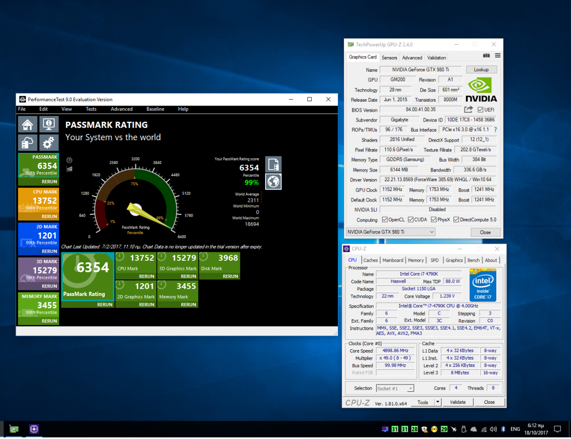
Task: Open the Wi-Fi network icon in the system tray
Action: point(483,429)
